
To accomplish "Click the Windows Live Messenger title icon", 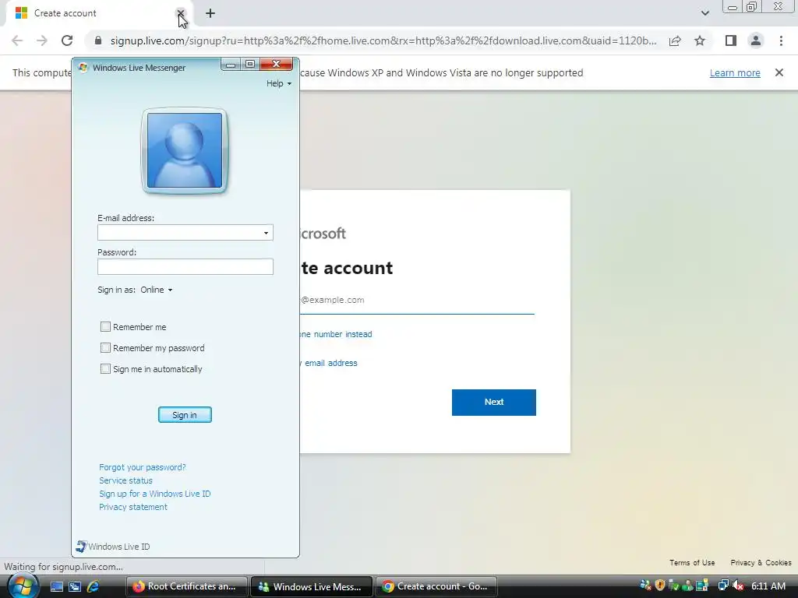I will (x=83, y=68).
